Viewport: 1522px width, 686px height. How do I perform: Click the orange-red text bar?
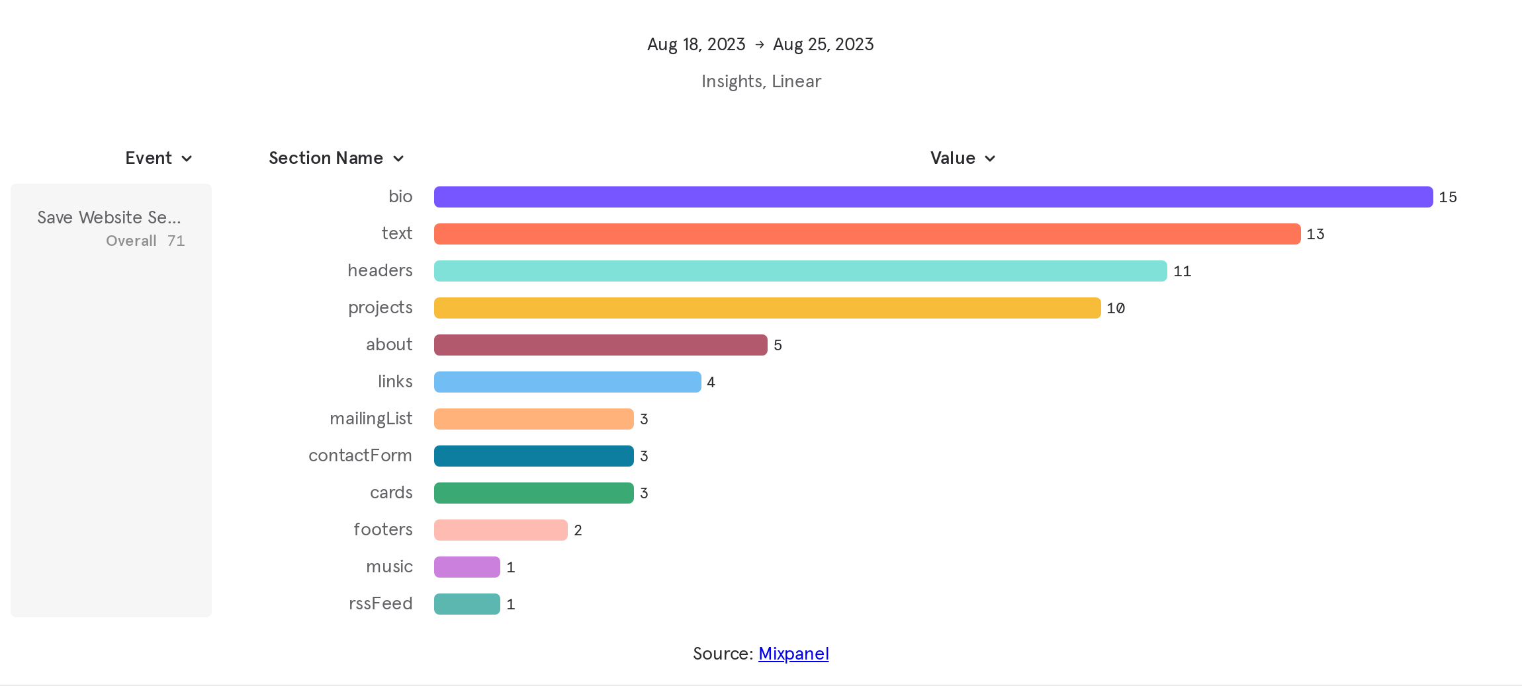867,234
